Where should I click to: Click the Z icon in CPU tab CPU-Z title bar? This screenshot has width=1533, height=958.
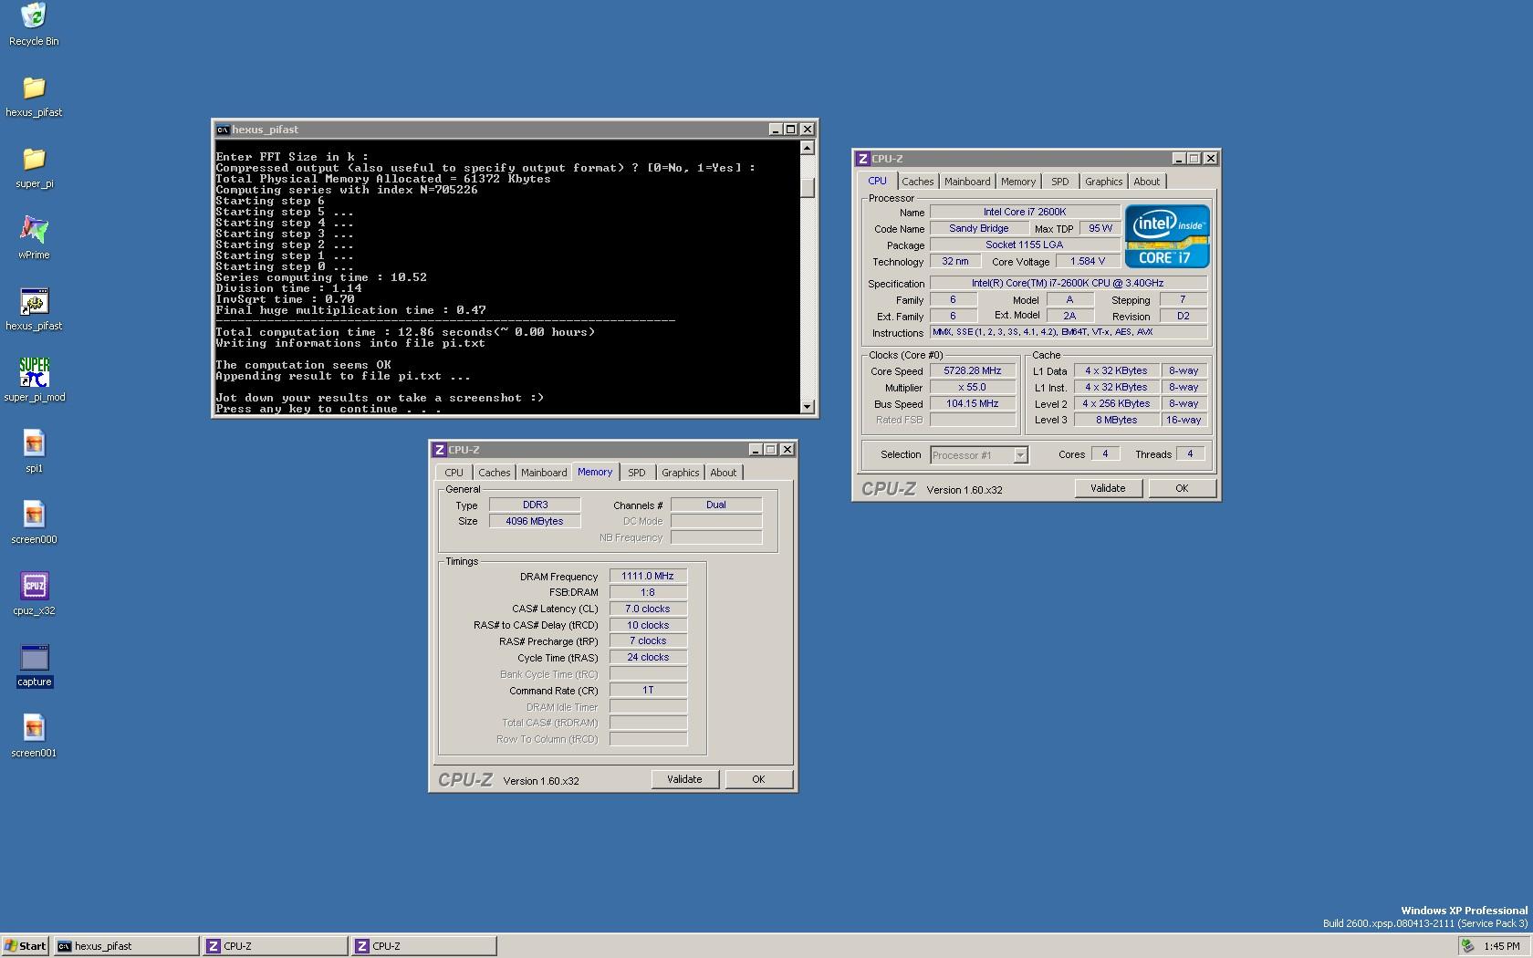[x=863, y=159]
